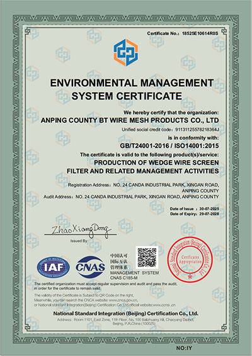Click 'is in conformity with:' text

193,138
